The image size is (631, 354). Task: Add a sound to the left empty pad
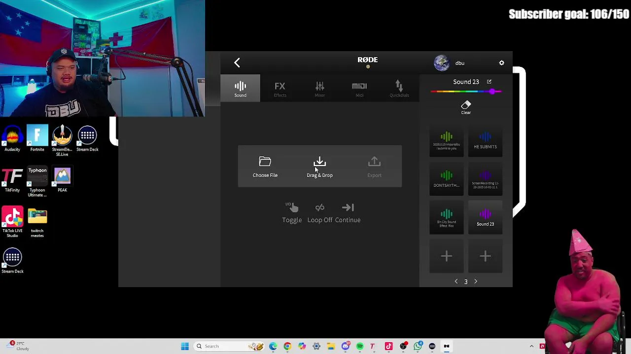point(447,256)
